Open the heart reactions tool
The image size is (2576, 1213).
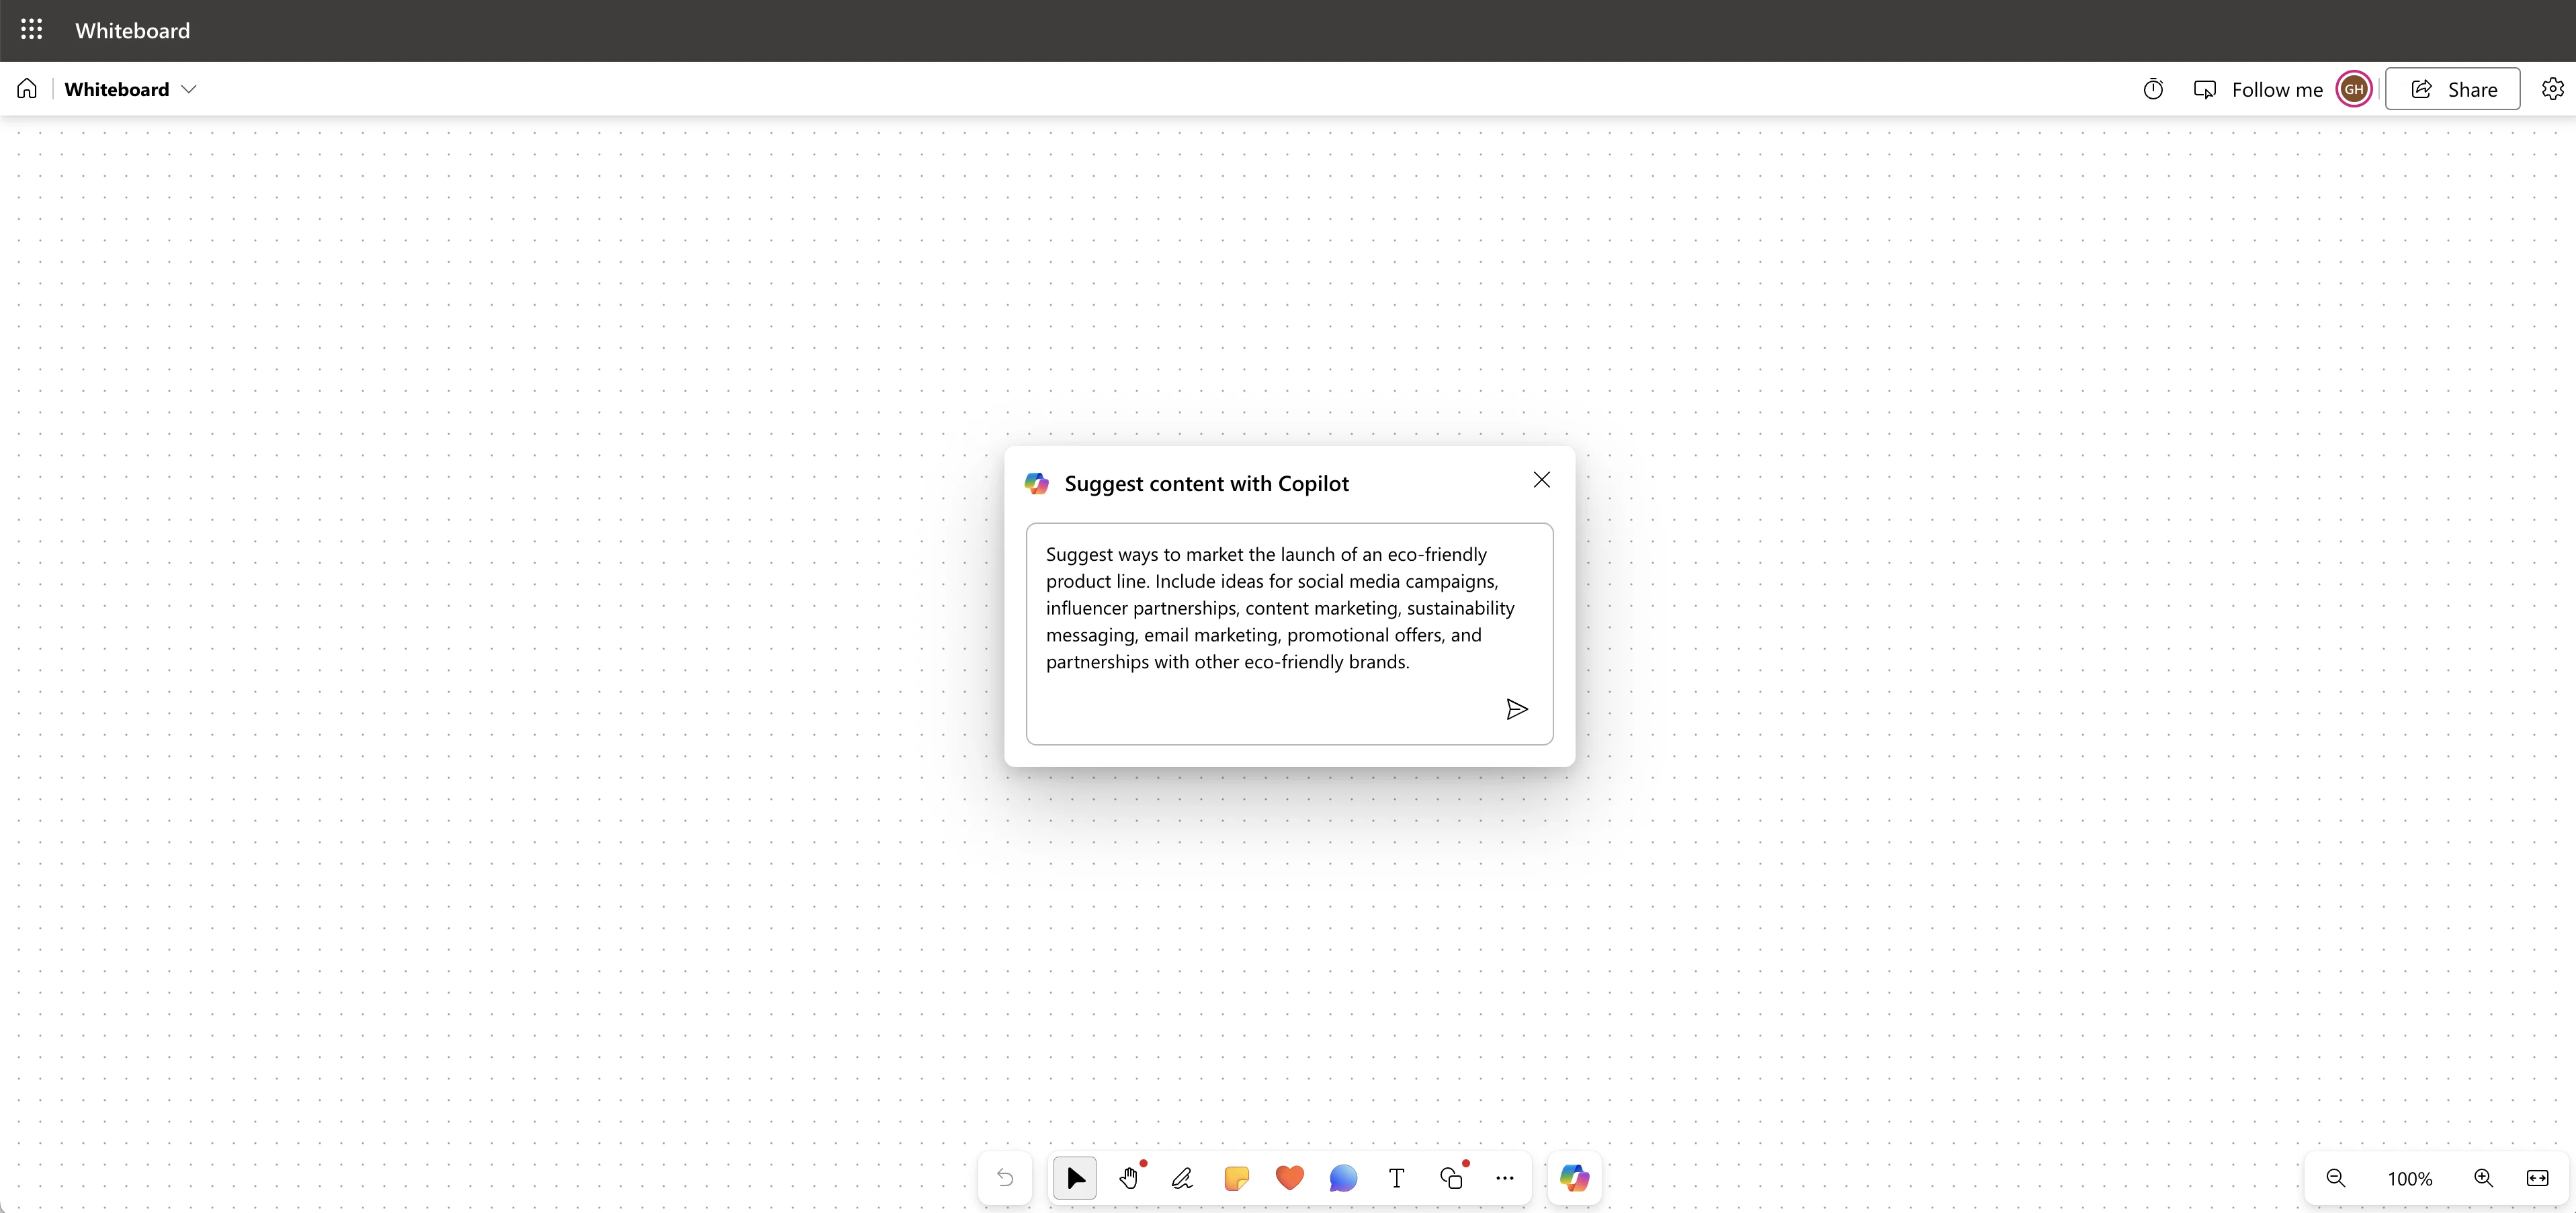point(1290,1178)
